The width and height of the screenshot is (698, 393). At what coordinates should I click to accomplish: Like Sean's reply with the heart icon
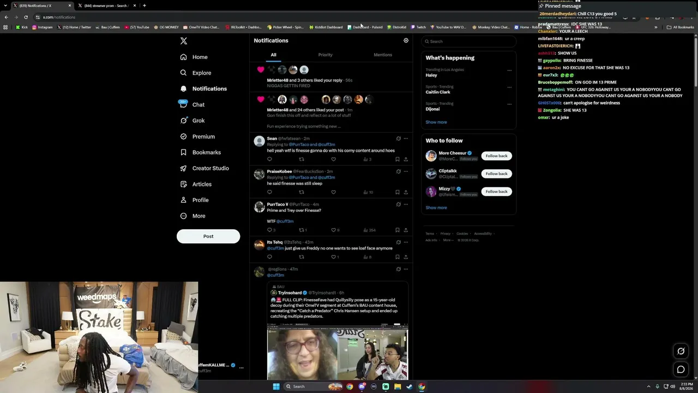[x=333, y=159]
